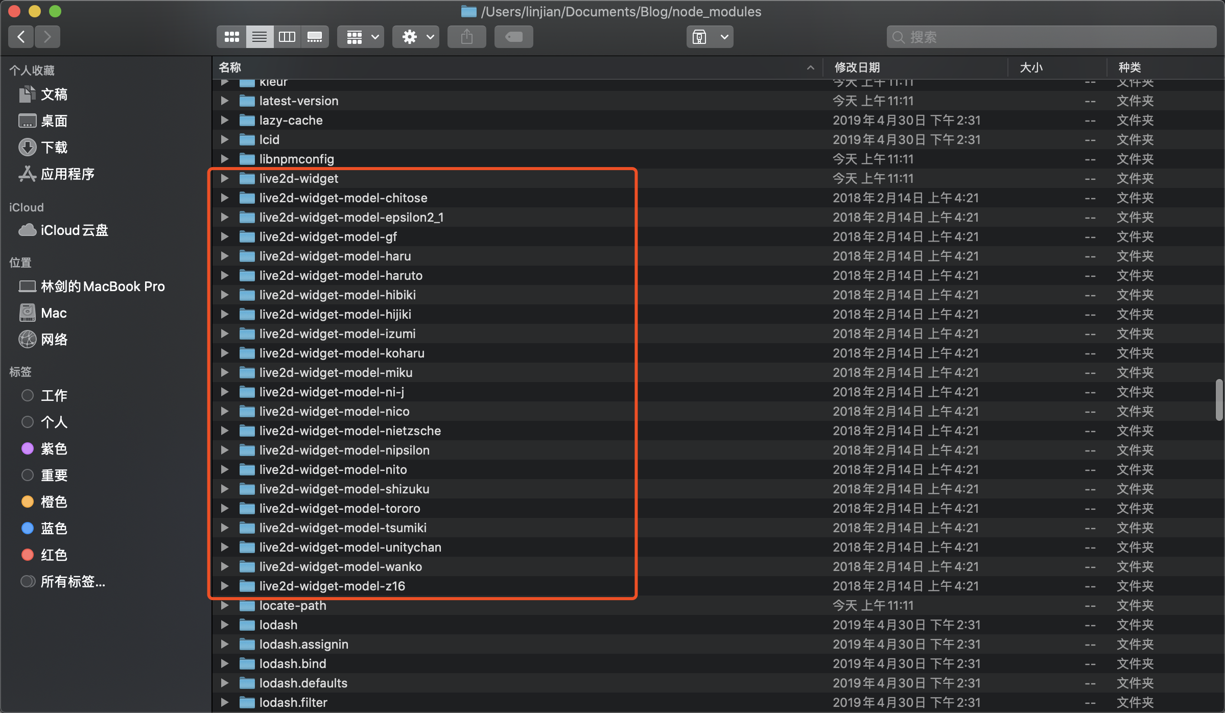Select the live2d-widget-model-nipsilon row
The image size is (1225, 713).
point(718,450)
